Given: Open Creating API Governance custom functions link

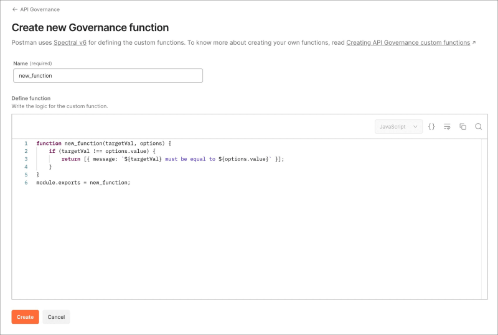Looking at the screenshot, I should pos(408,42).
